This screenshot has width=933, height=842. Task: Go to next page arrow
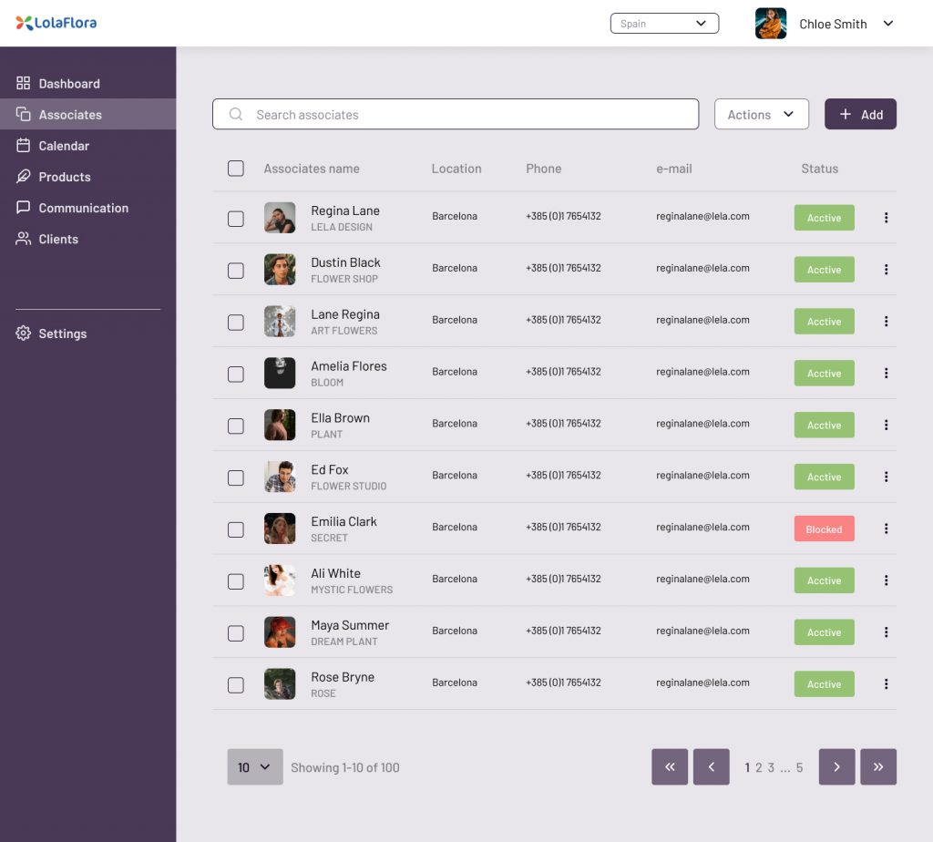(x=836, y=767)
